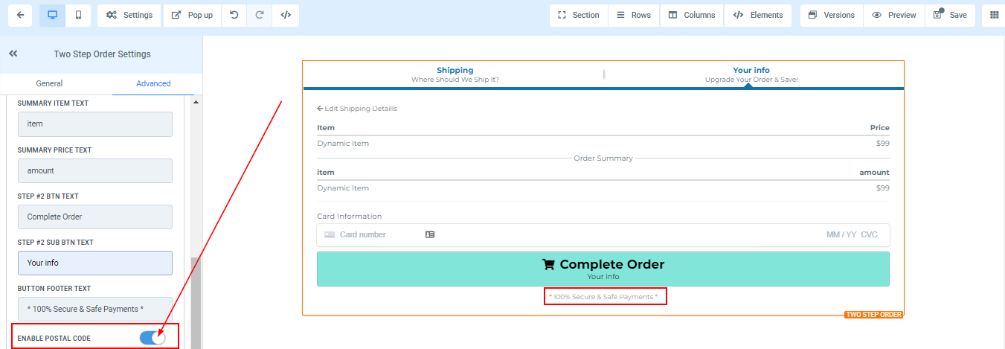Collapse settings panel with double chevron
Viewport: 1005px width, 349px height.
click(13, 54)
